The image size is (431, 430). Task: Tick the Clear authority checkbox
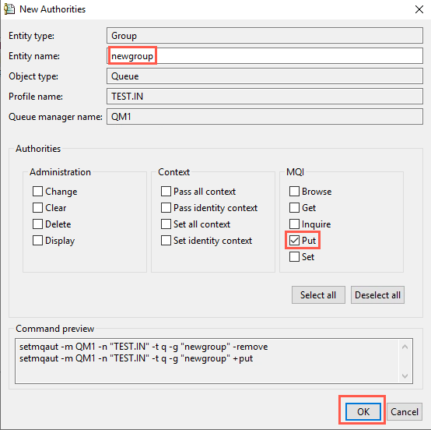37,208
